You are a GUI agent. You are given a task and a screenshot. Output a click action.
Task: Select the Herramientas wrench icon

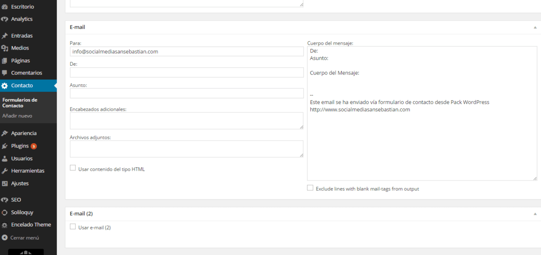tap(4, 171)
